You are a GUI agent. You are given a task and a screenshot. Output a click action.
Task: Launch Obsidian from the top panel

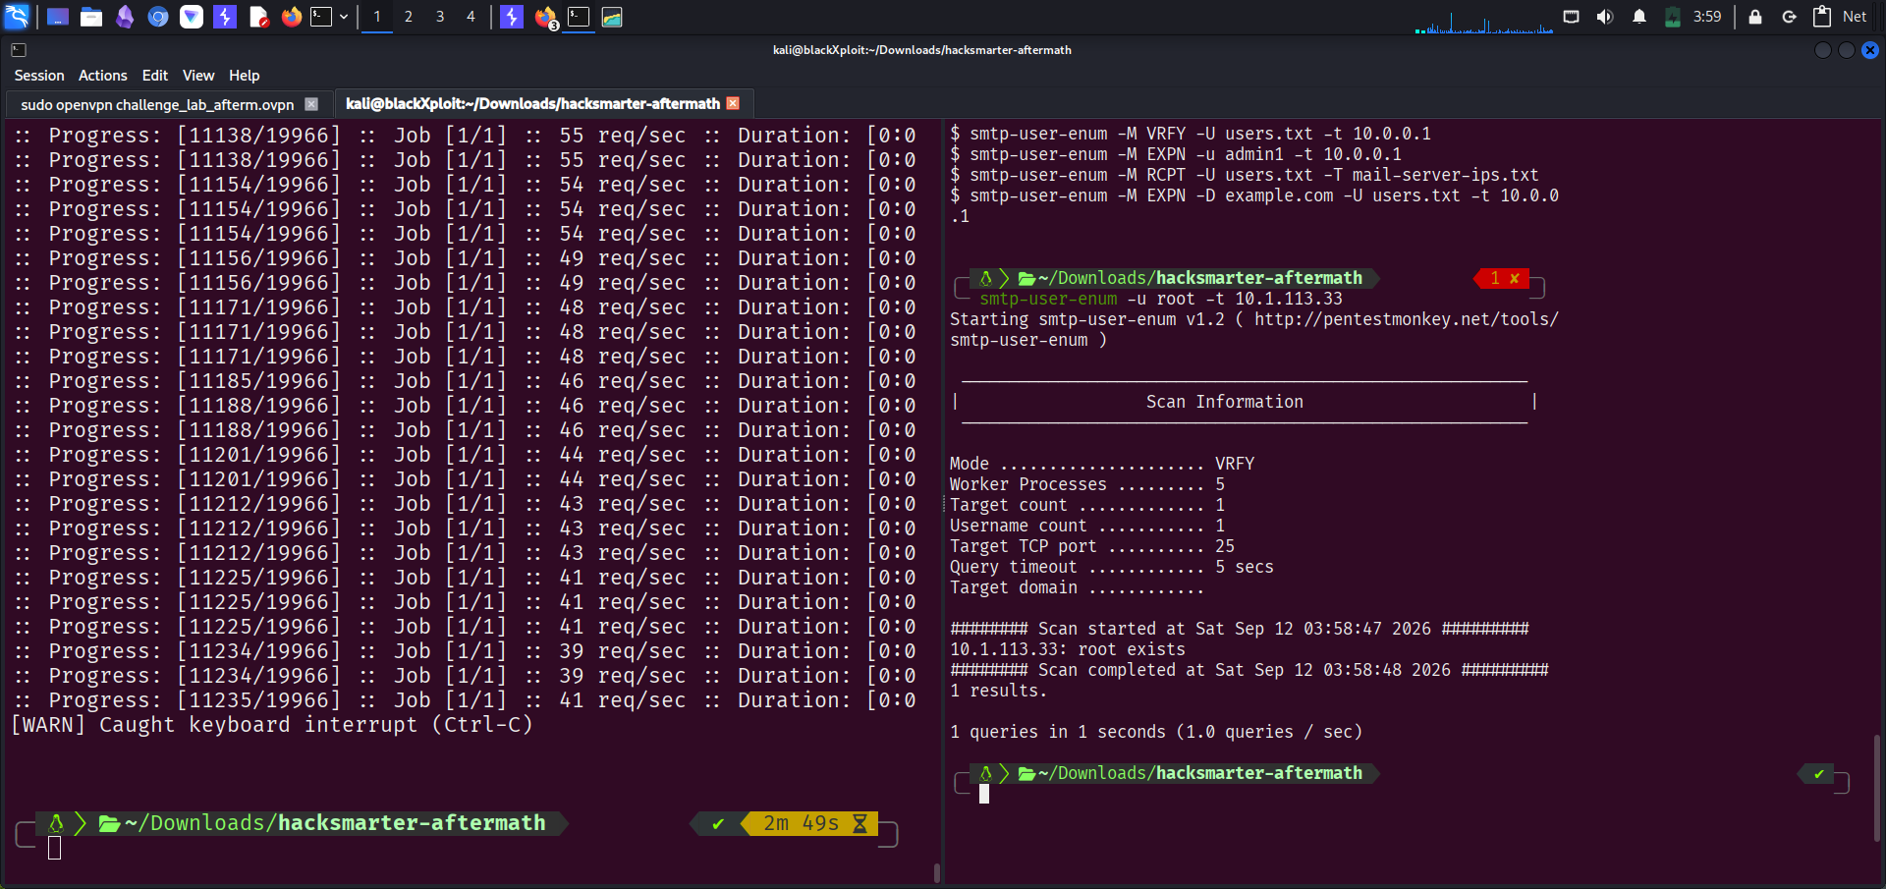point(125,17)
